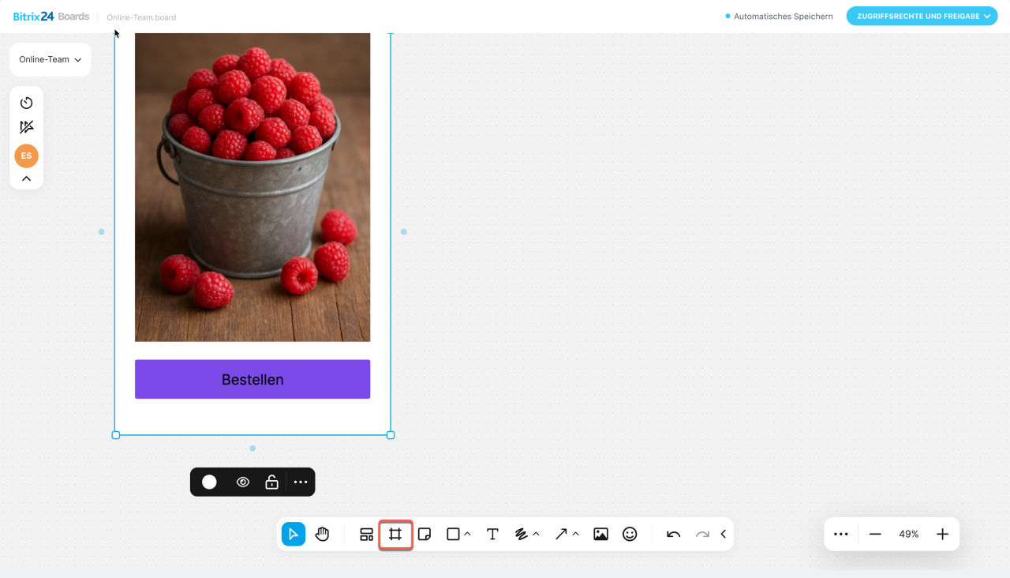This screenshot has height=578, width=1010.
Task: Click the frame's bottom-left resize handle
Action: [116, 435]
